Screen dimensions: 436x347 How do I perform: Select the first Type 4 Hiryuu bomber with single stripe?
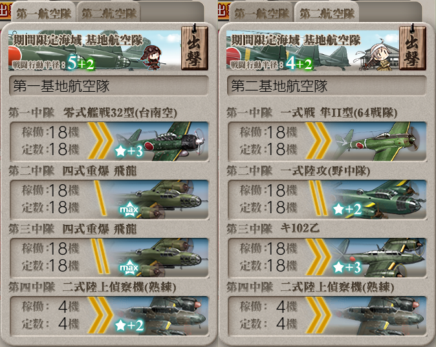(x=109, y=200)
